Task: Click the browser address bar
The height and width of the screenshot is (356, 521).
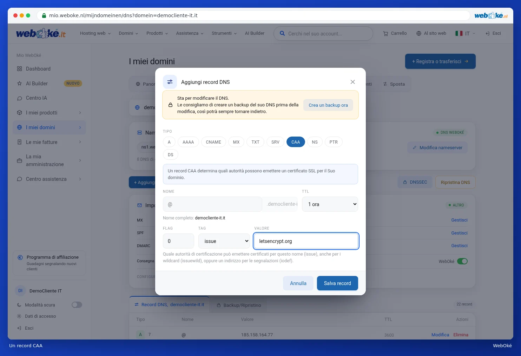Action: point(253,15)
